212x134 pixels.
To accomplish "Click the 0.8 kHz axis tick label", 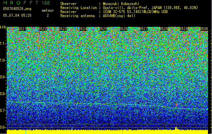I will point(3,94).
